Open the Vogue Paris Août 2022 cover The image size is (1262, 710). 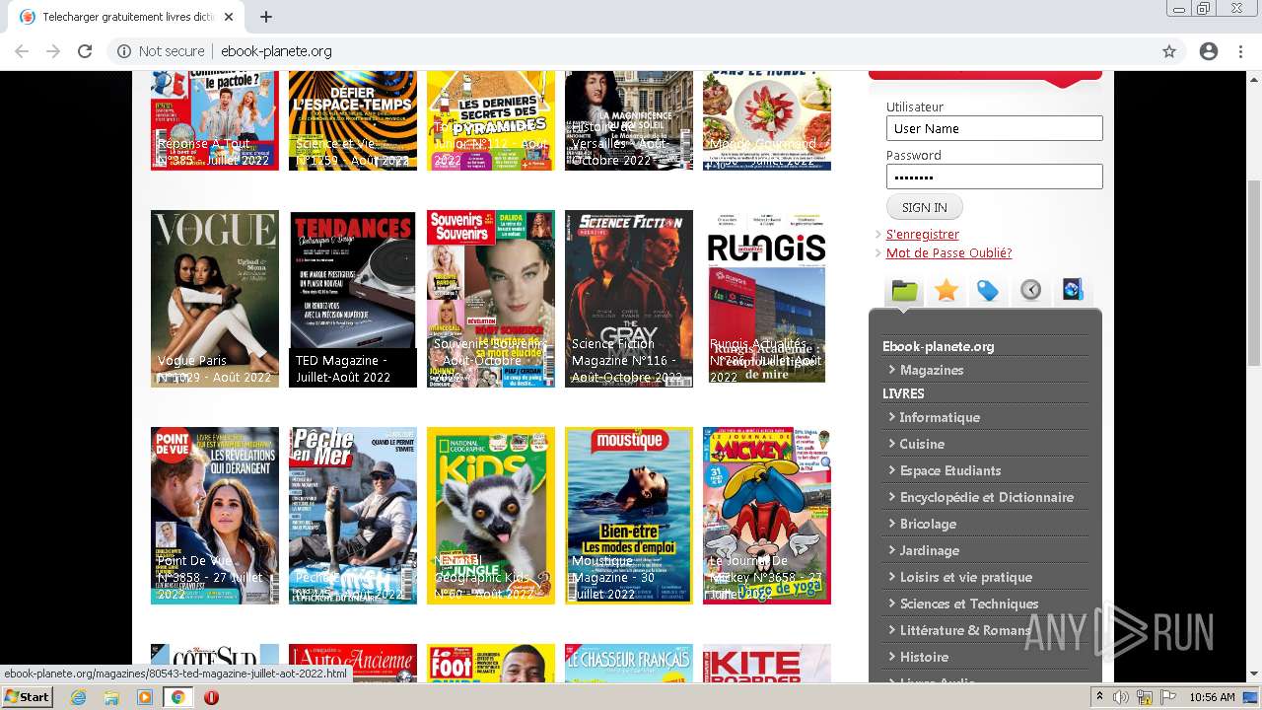coord(215,299)
